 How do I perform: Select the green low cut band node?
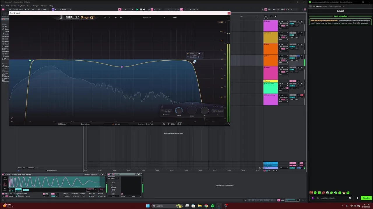[30, 60]
